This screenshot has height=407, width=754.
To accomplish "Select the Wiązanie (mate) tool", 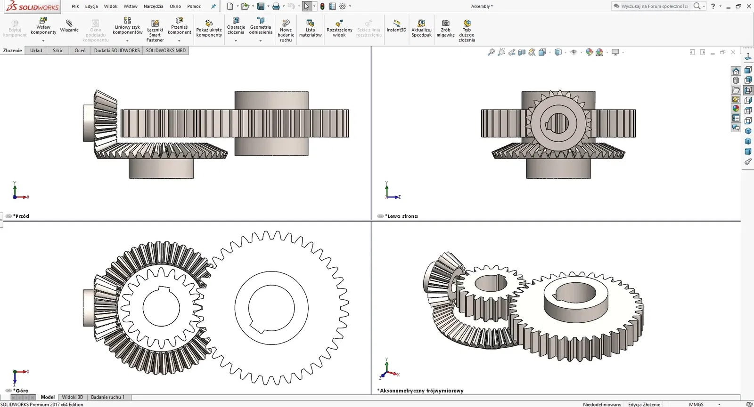I will 69,26.
